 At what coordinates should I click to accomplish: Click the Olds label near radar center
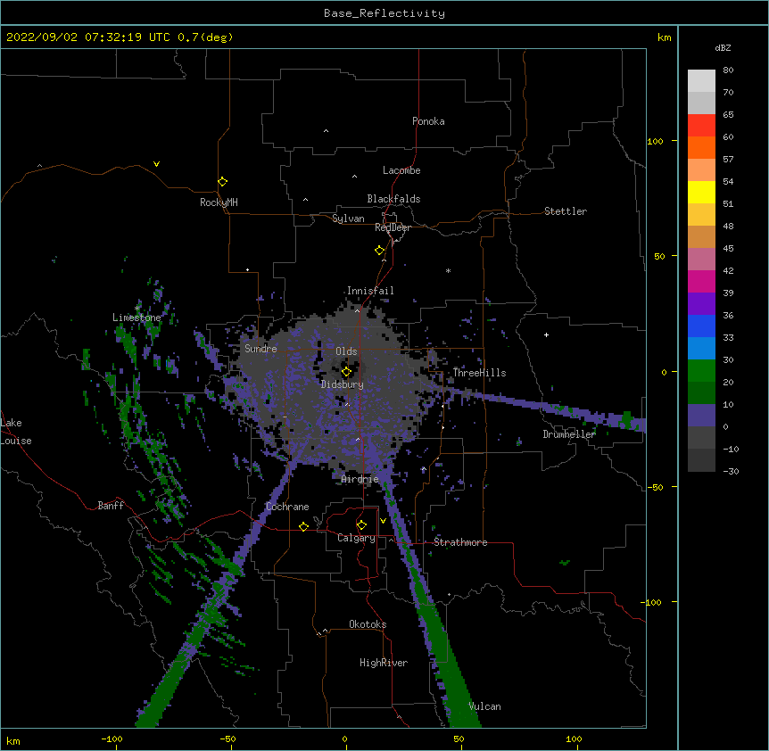coord(346,351)
